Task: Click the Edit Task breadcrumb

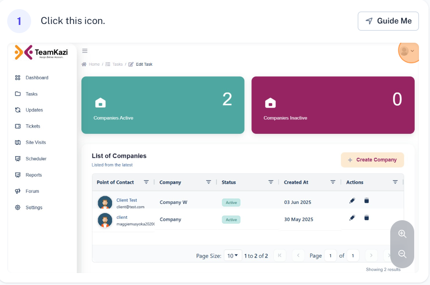Action: click(140, 64)
